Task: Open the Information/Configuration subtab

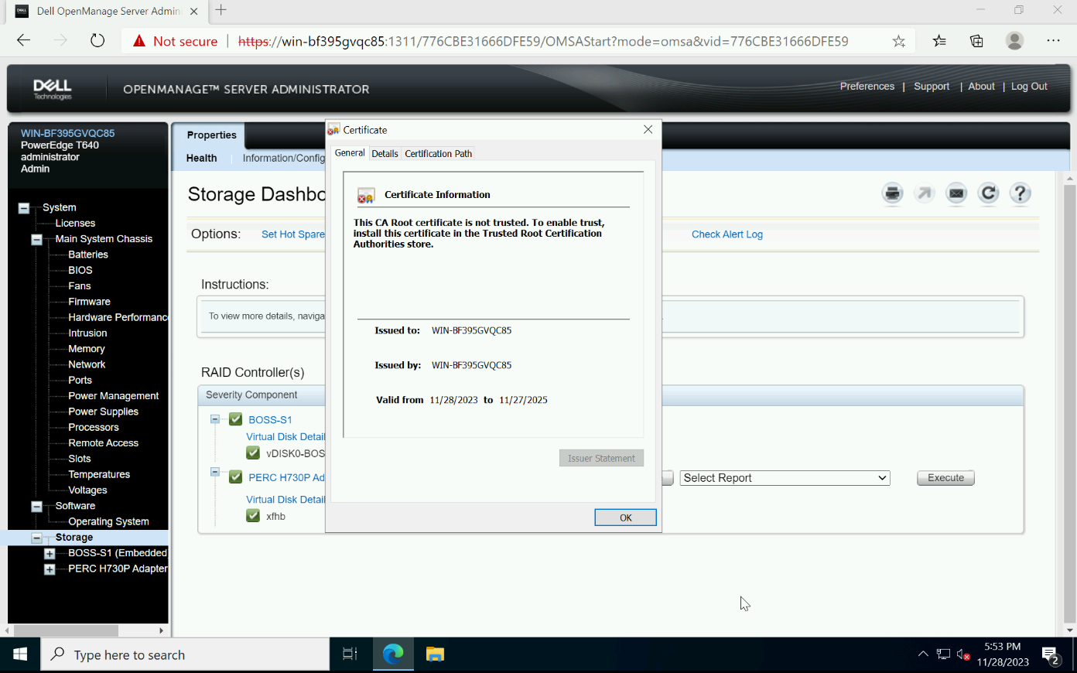Action: pos(284,158)
